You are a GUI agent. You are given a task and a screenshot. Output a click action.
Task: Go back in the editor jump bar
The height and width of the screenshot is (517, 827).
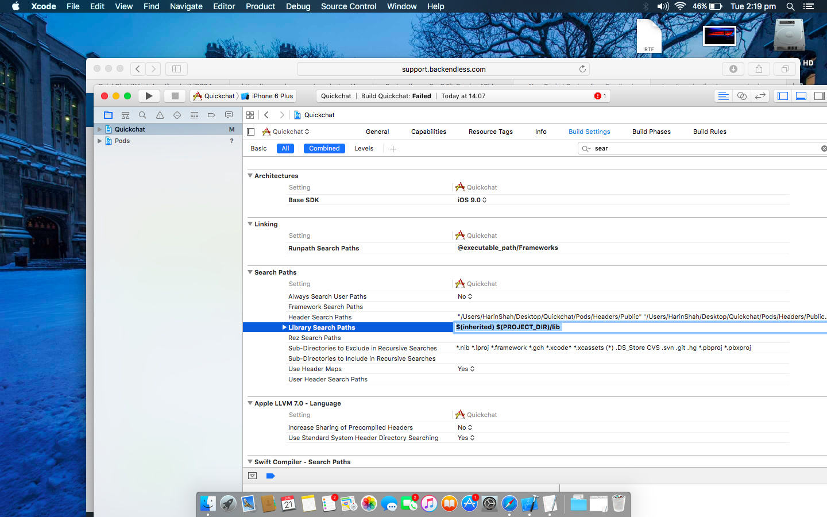(x=266, y=115)
